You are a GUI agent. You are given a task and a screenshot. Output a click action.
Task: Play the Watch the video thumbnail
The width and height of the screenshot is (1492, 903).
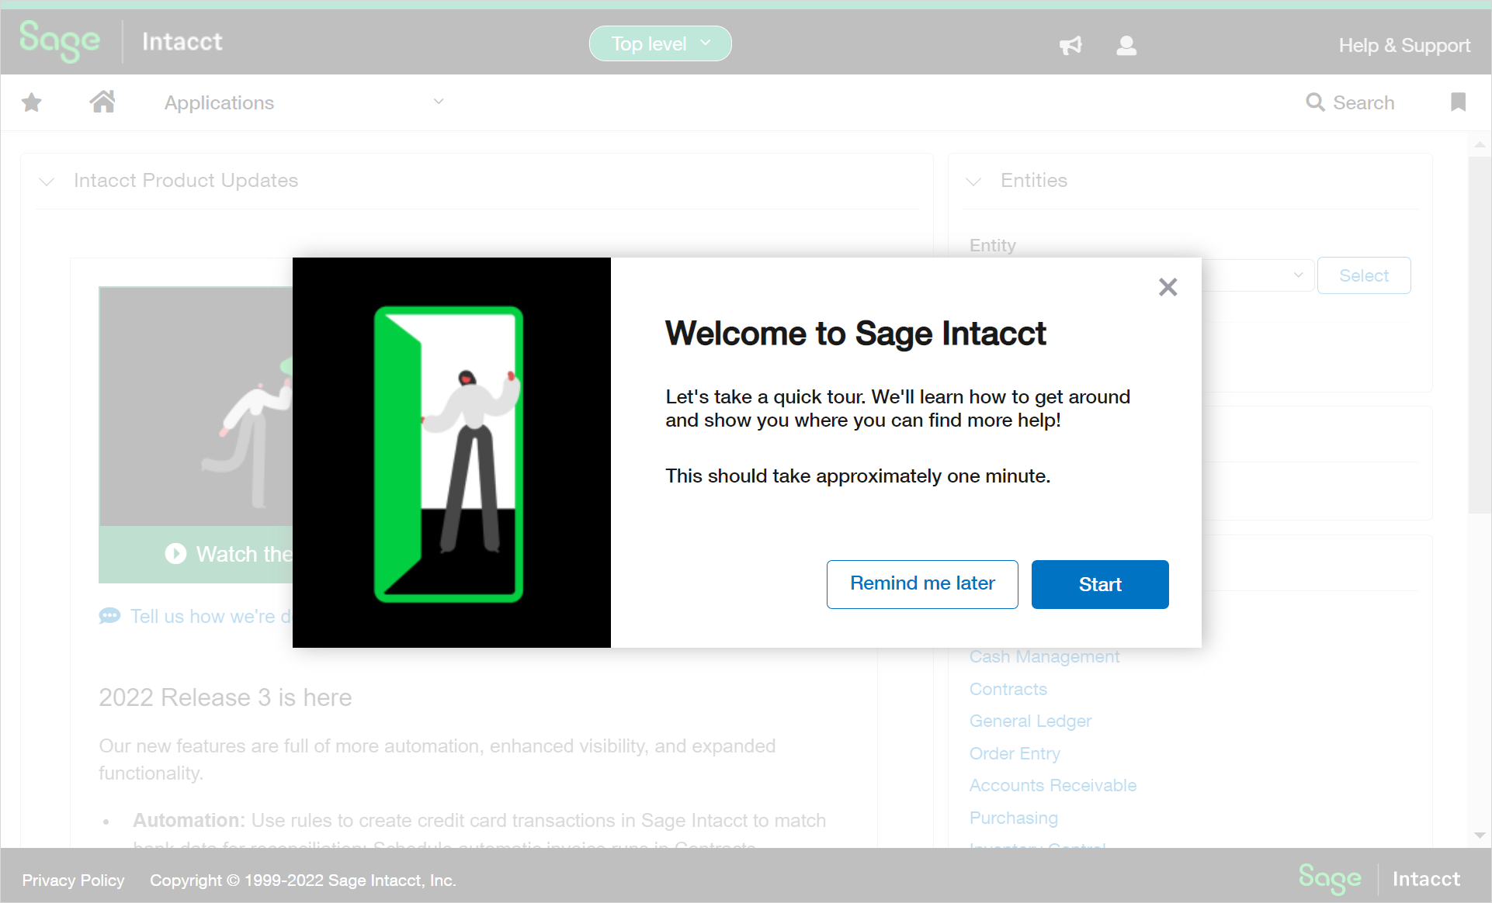(x=176, y=553)
